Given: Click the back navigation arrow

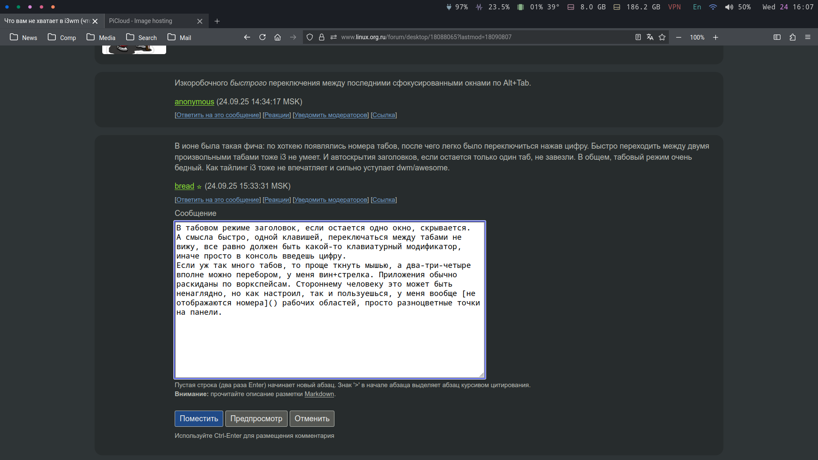Looking at the screenshot, I should coord(247,37).
